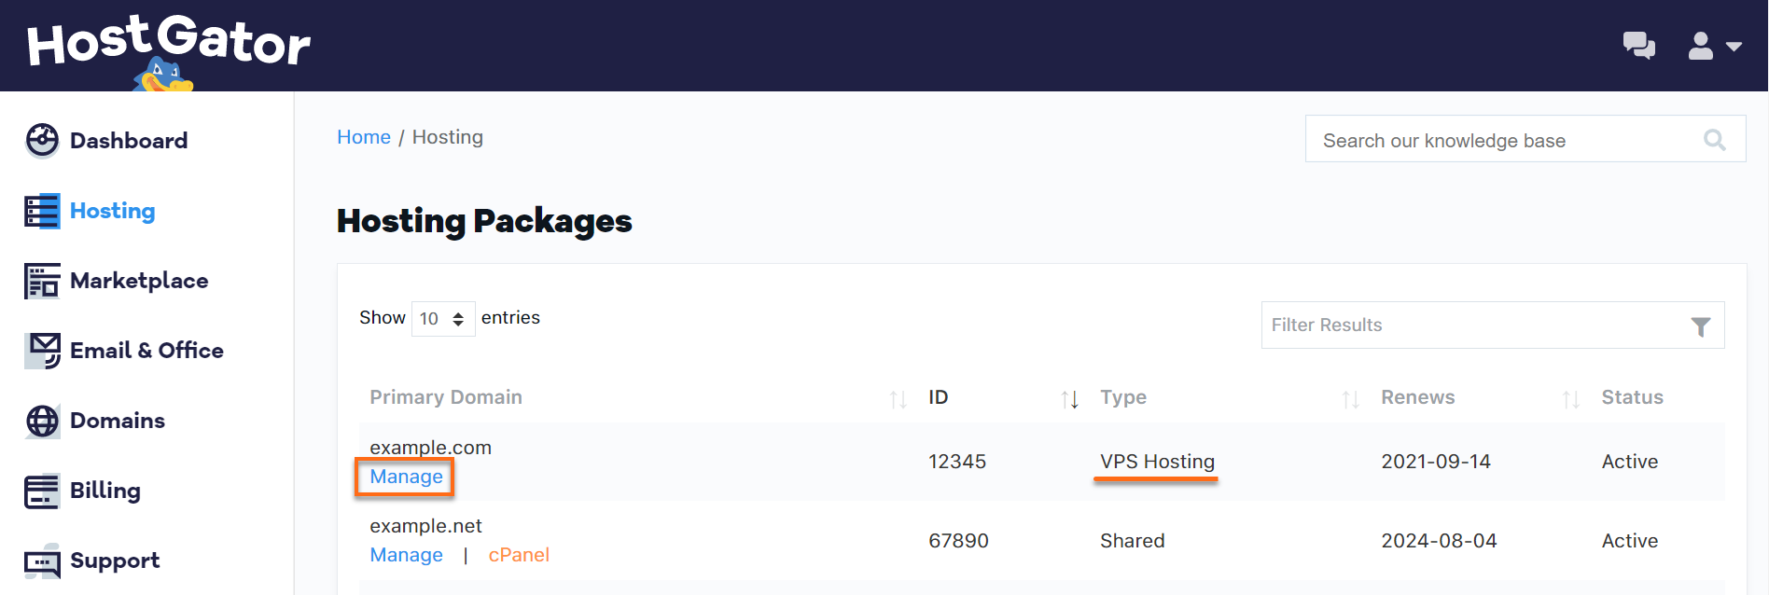Screen dimensions: 1769x595
Task: Navigate to Home via the breadcrumb
Action: pyautogui.click(x=364, y=136)
